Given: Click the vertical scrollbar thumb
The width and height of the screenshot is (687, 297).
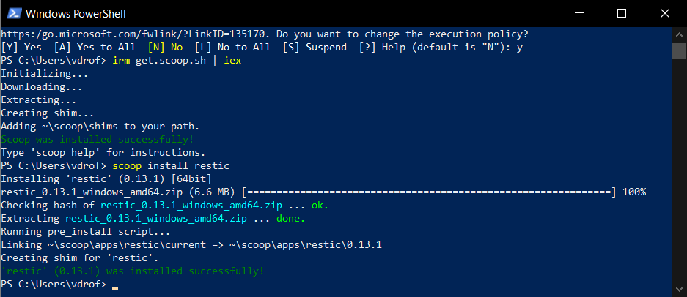Looking at the screenshot, I should click(x=679, y=50).
